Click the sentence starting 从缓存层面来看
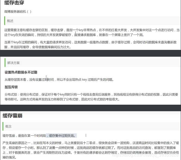Image resolution: width=181 pixels, height=160 pixels. tap(59, 80)
